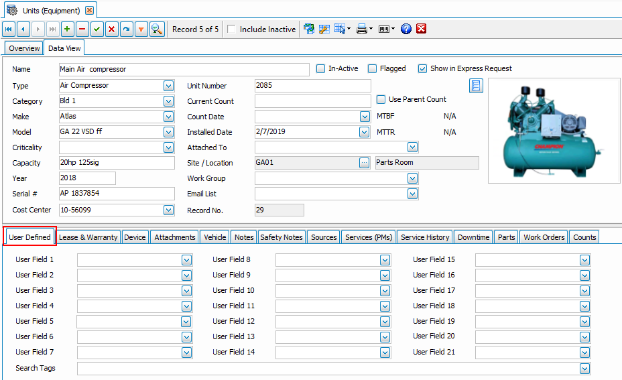Viewport: 622px width, 380px height.
Task: Open the Counts tab
Action: click(x=584, y=237)
